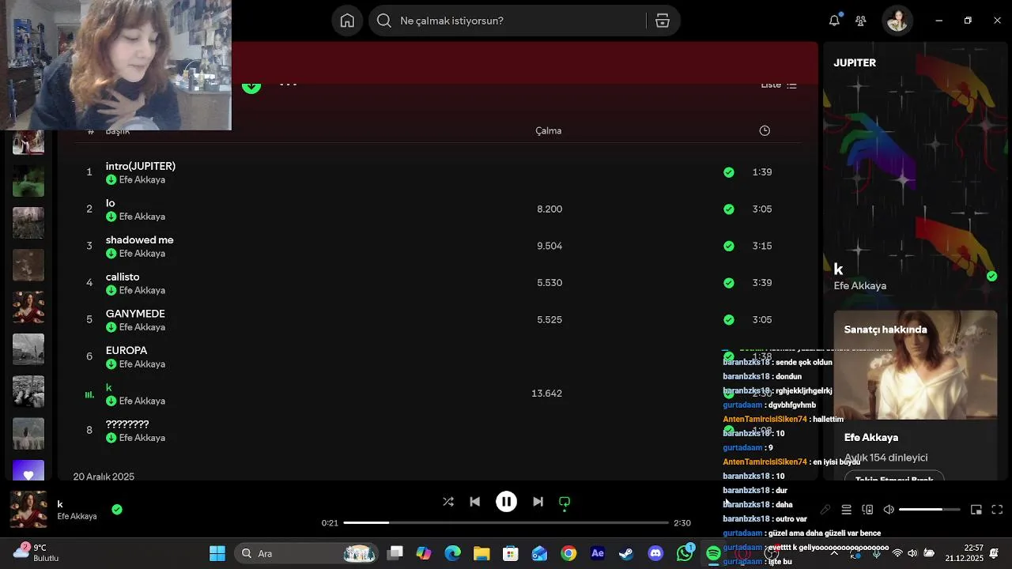Toggle saved checkmark for GANYMEDE
1012x569 pixels.
click(729, 320)
